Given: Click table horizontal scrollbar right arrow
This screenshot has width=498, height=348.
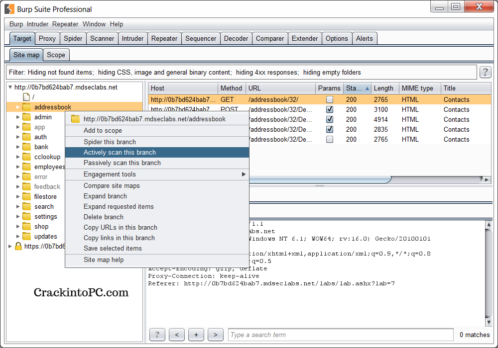Looking at the screenshot, I should click(487, 179).
